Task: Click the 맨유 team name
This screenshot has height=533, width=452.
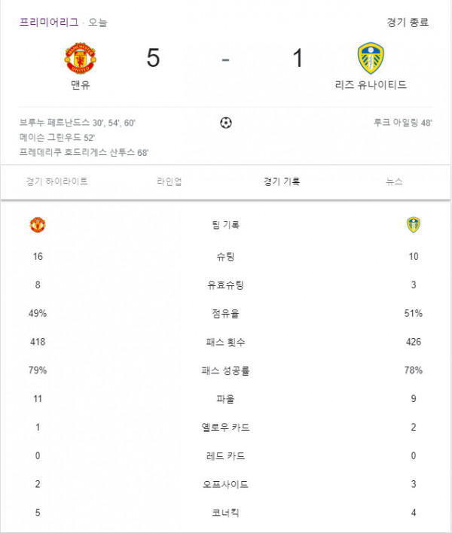Action: coord(81,84)
